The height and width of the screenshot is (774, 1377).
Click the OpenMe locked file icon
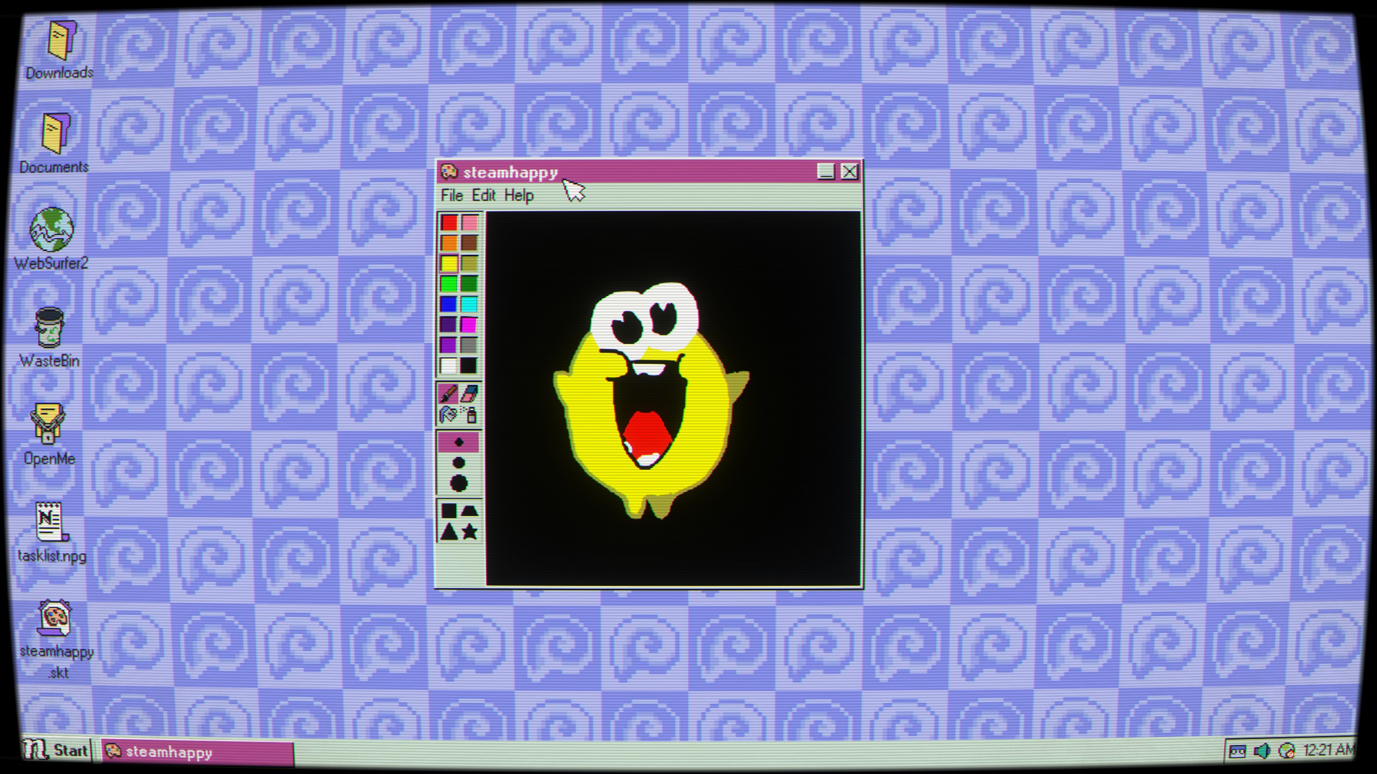(48, 424)
